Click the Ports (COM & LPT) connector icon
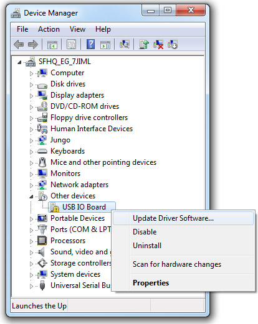 click(42, 229)
